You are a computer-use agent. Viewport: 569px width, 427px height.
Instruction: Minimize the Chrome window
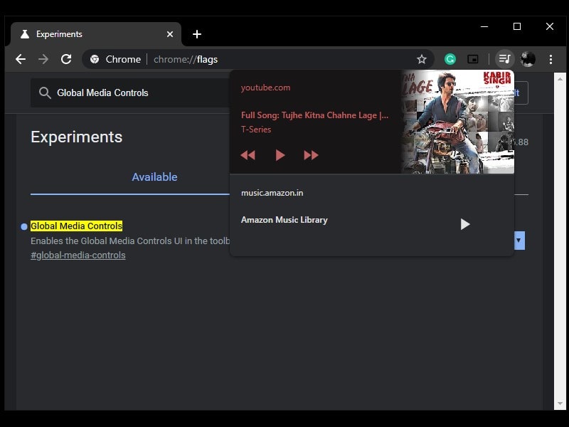click(x=484, y=26)
